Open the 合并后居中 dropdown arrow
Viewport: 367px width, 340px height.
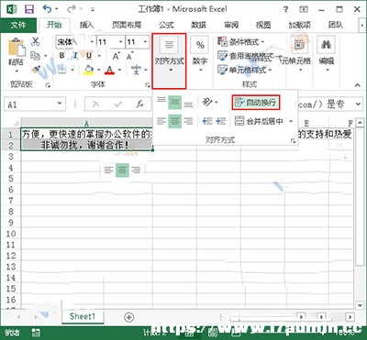pyautogui.click(x=291, y=121)
